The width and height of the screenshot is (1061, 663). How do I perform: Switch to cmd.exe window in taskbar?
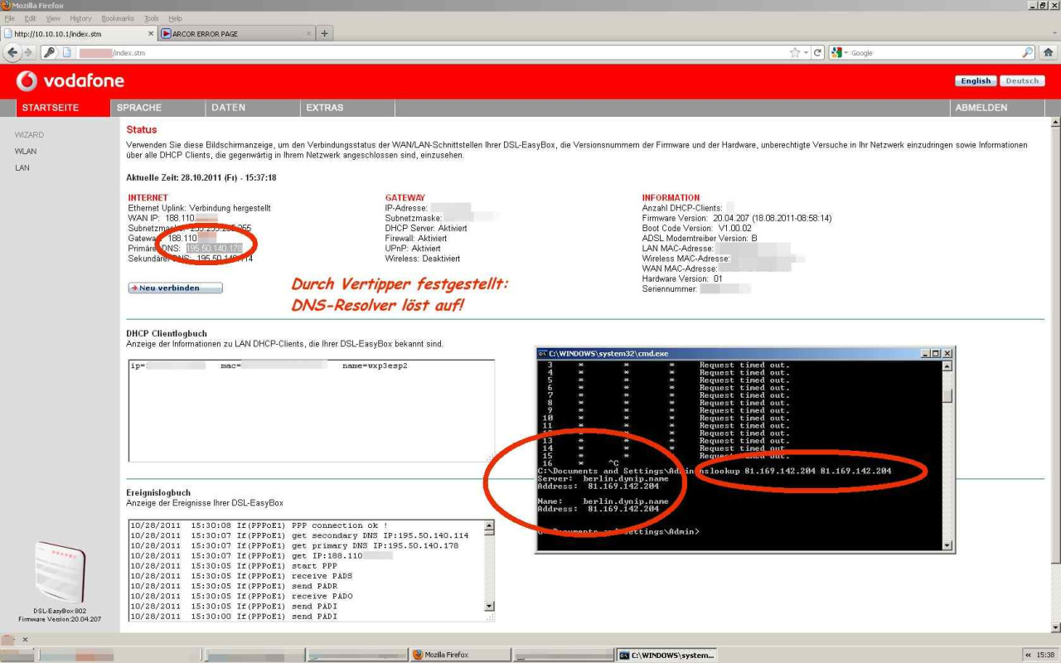[666, 655]
